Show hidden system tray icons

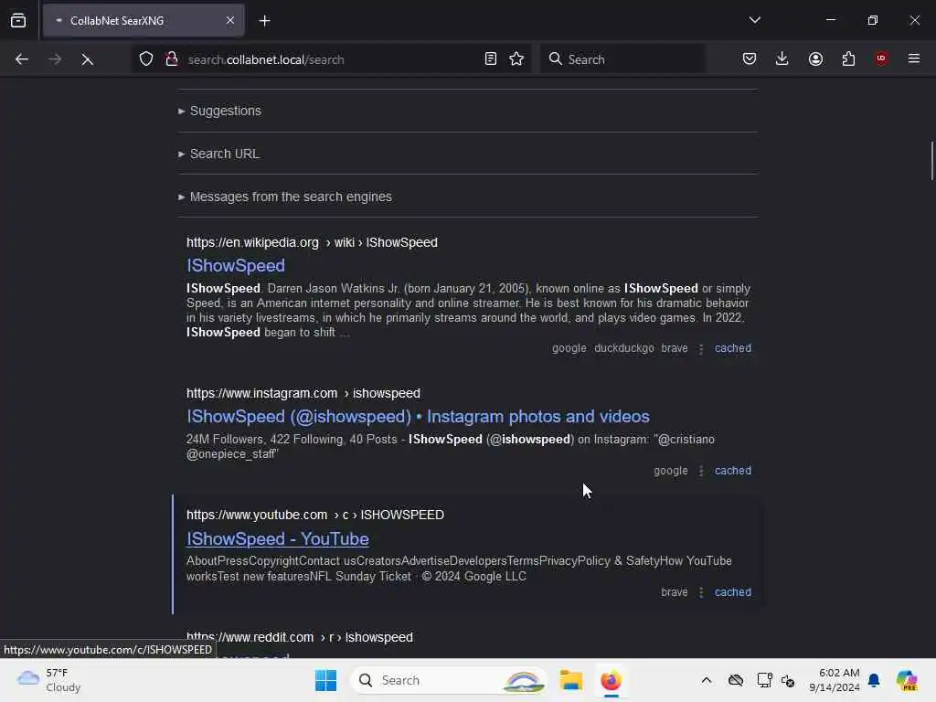[707, 680]
